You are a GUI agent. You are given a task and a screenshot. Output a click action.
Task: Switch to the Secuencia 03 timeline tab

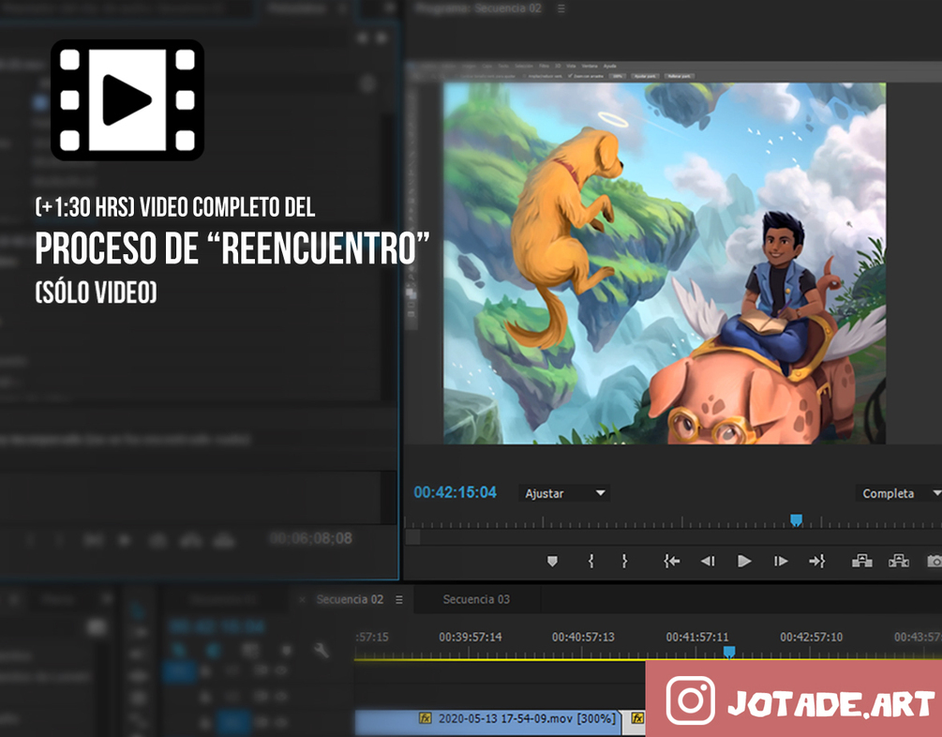tap(476, 599)
